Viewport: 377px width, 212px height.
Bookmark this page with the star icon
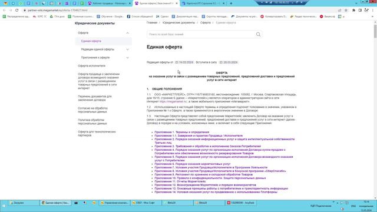click(x=346, y=11)
